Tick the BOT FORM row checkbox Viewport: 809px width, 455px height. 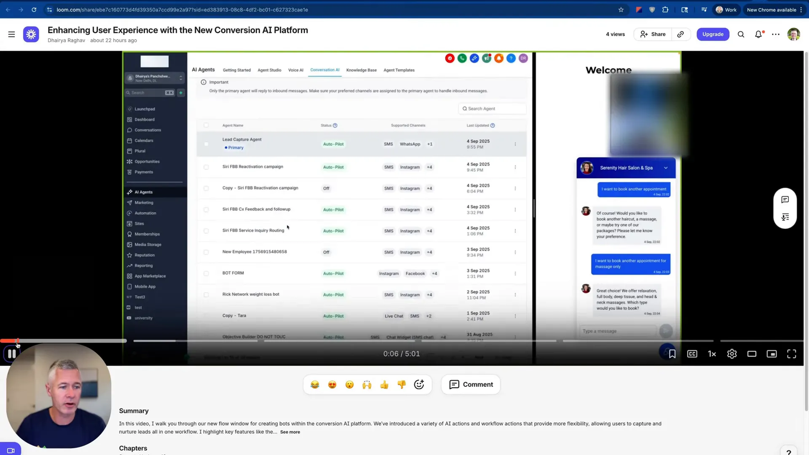click(206, 273)
